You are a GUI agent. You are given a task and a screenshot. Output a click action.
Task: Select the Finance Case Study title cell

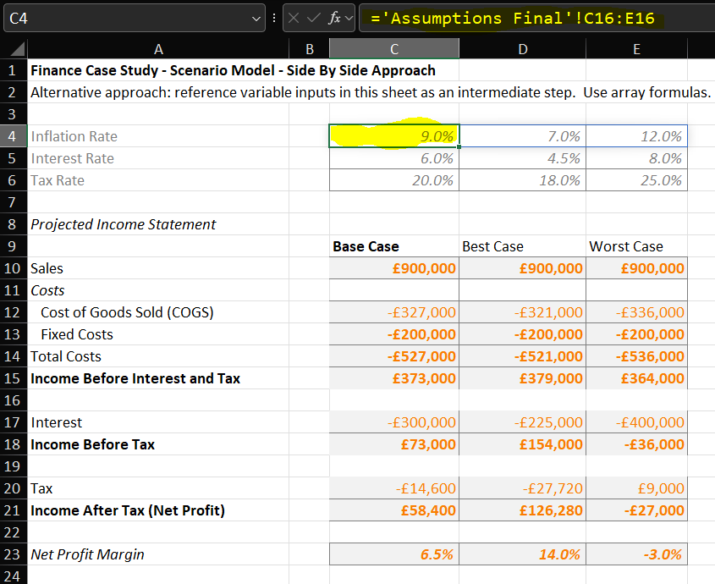tap(158, 70)
